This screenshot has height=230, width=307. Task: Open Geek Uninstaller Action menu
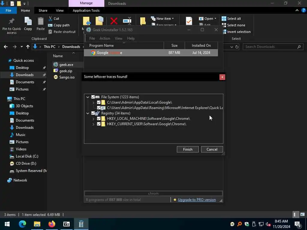[x=105, y=38]
